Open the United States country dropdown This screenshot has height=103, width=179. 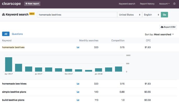click(x=130, y=15)
